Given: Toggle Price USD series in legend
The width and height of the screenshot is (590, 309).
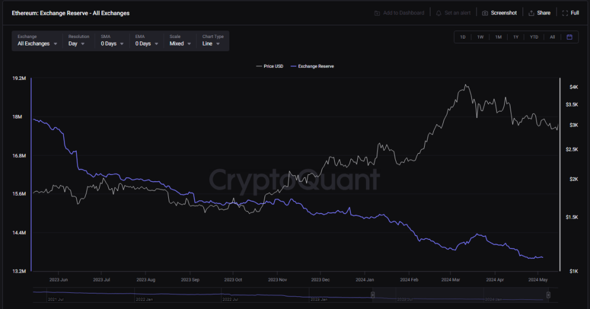Looking at the screenshot, I should [270, 66].
